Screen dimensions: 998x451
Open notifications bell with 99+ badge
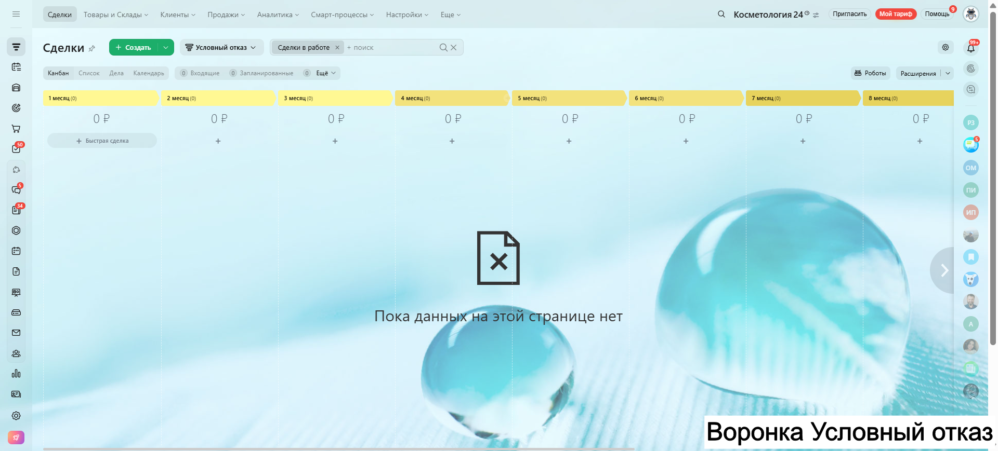[x=971, y=48]
